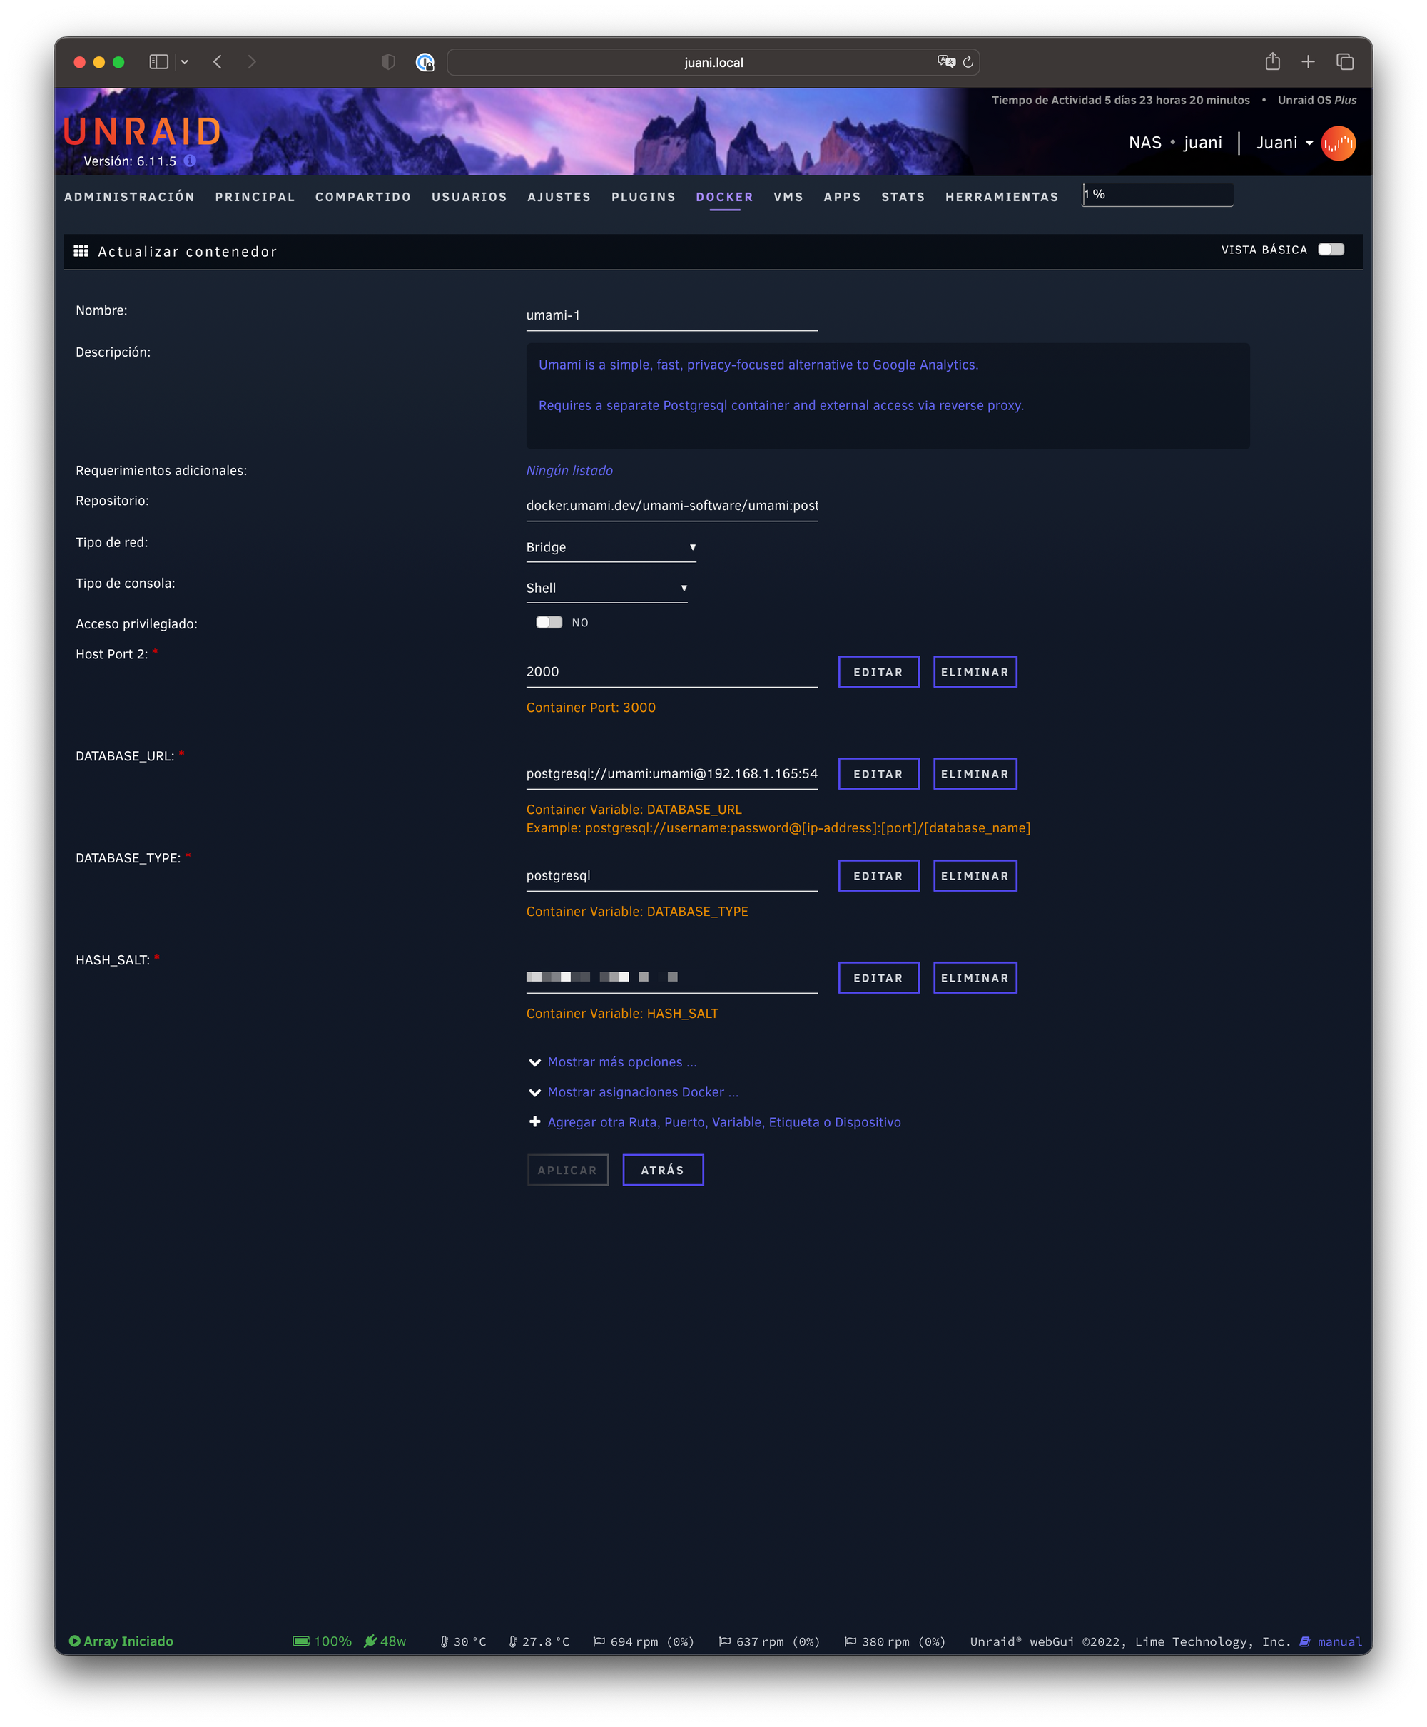Open the VMs tab

pyautogui.click(x=788, y=197)
